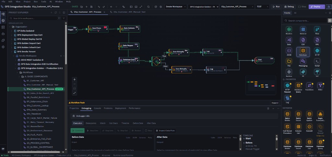Open the TEST environment dropdown
Screen dimensions: 332x157
tap(262, 7)
